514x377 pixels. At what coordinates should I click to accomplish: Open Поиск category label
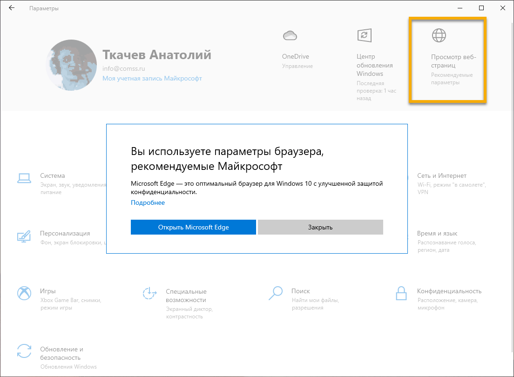coord(301,291)
